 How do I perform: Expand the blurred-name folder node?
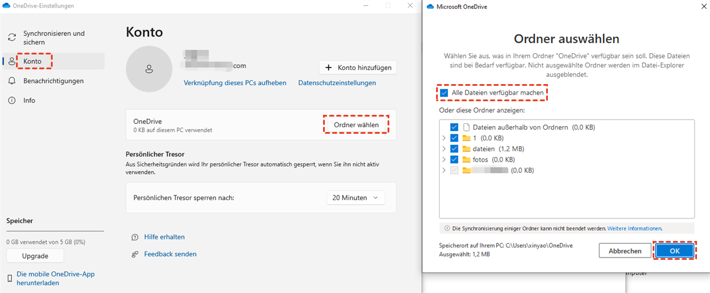[x=444, y=170]
